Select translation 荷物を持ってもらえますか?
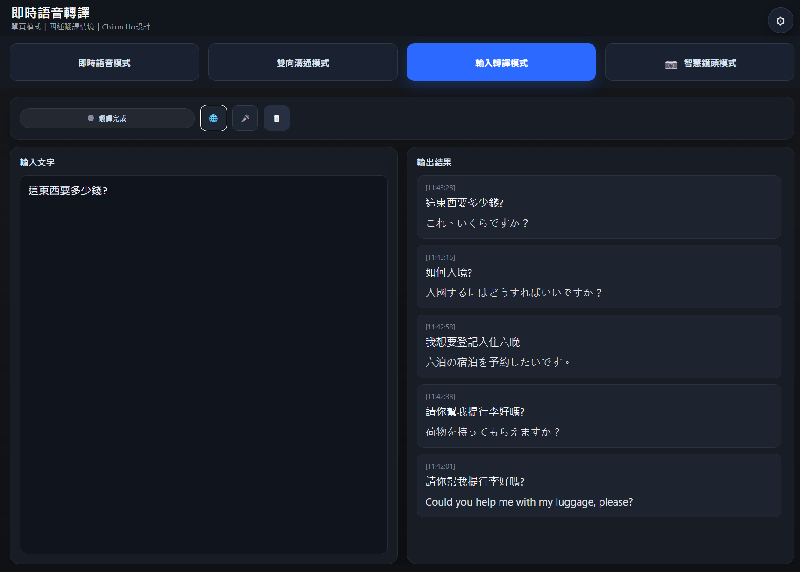The image size is (800, 572). [493, 432]
